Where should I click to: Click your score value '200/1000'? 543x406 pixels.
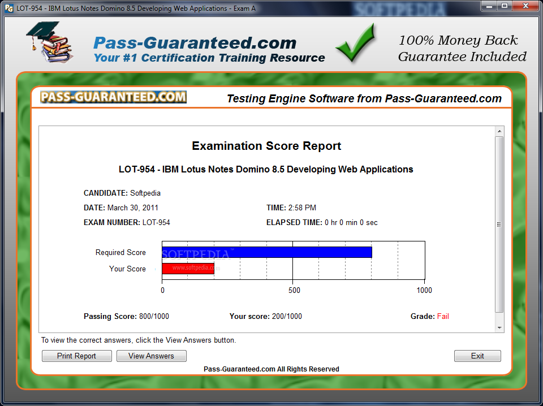(x=287, y=316)
